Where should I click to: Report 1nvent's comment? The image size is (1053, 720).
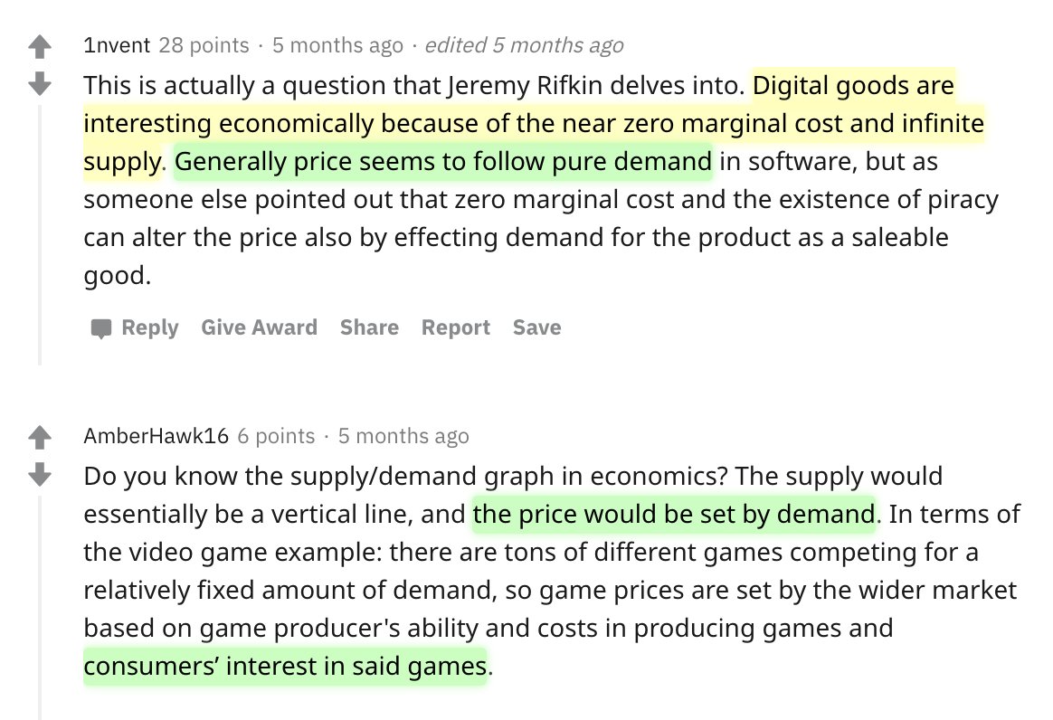coord(455,327)
